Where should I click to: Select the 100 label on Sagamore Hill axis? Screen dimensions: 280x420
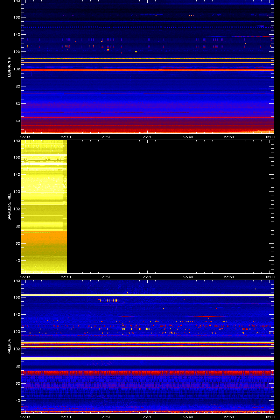[x=16, y=209]
